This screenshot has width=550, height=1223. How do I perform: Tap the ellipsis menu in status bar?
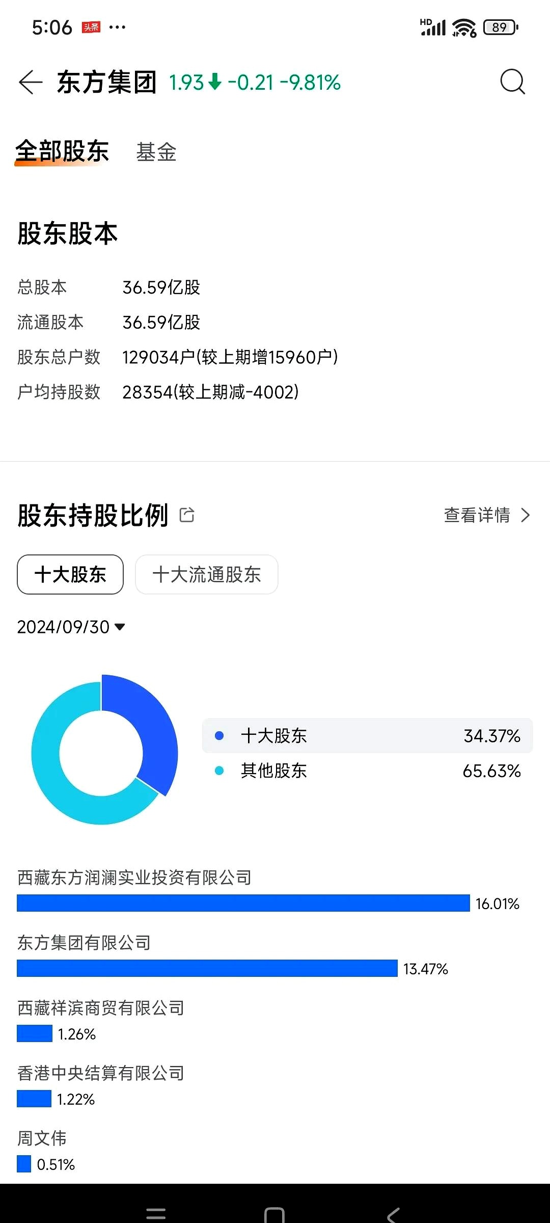coord(118,26)
